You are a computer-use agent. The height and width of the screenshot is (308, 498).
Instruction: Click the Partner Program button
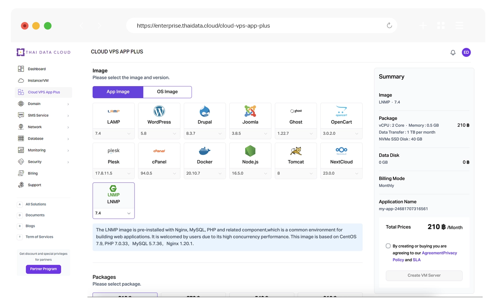[43, 269]
